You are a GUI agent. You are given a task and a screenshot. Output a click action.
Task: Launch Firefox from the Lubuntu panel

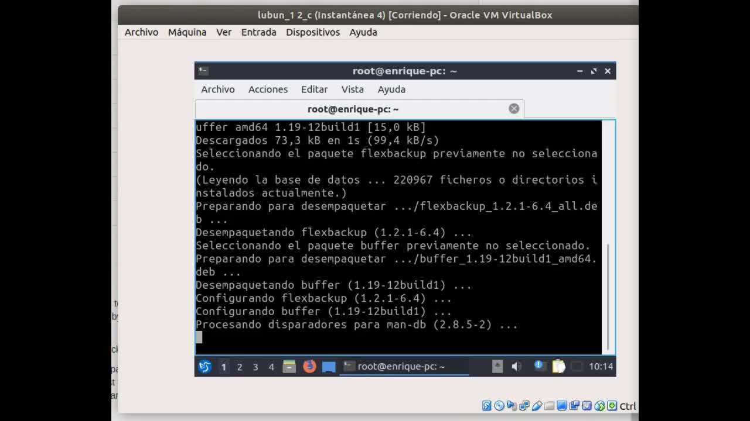[309, 367]
